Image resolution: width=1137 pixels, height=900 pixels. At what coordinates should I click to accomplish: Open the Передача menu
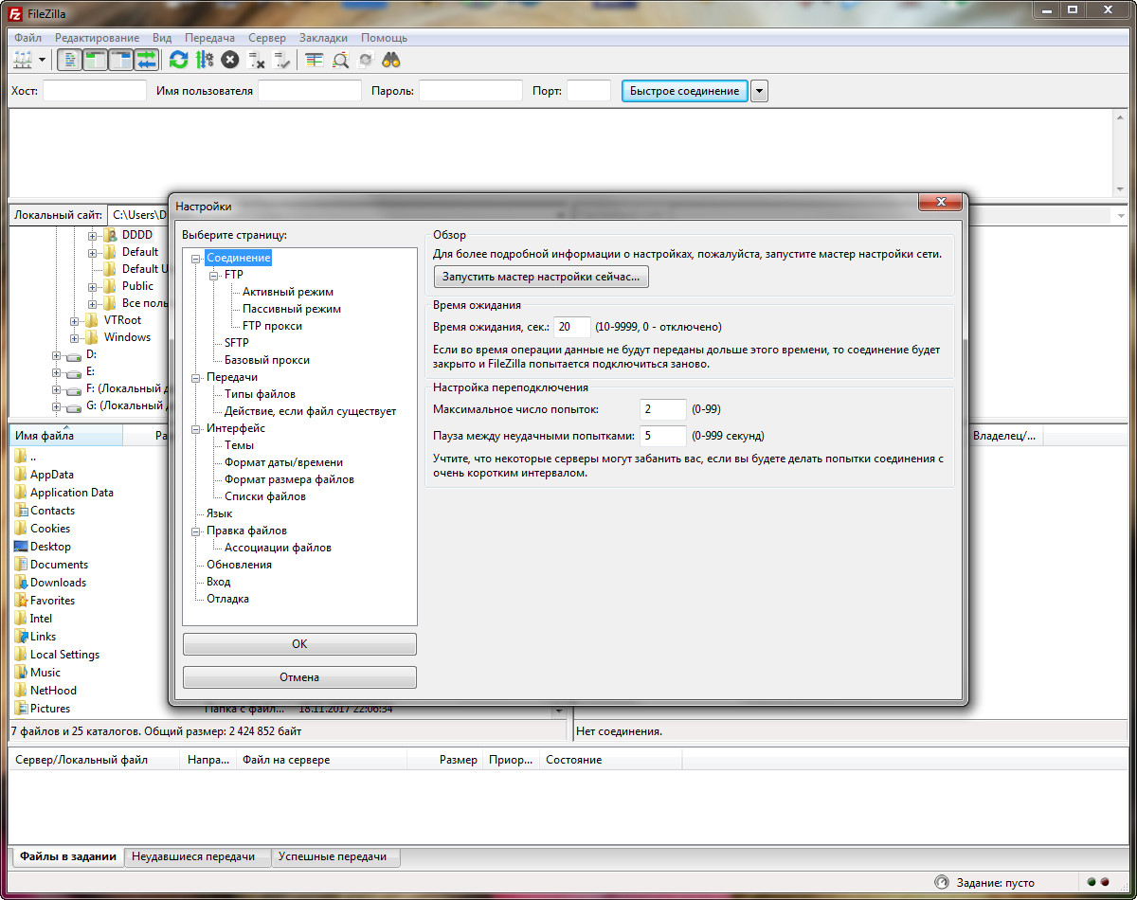(x=210, y=38)
